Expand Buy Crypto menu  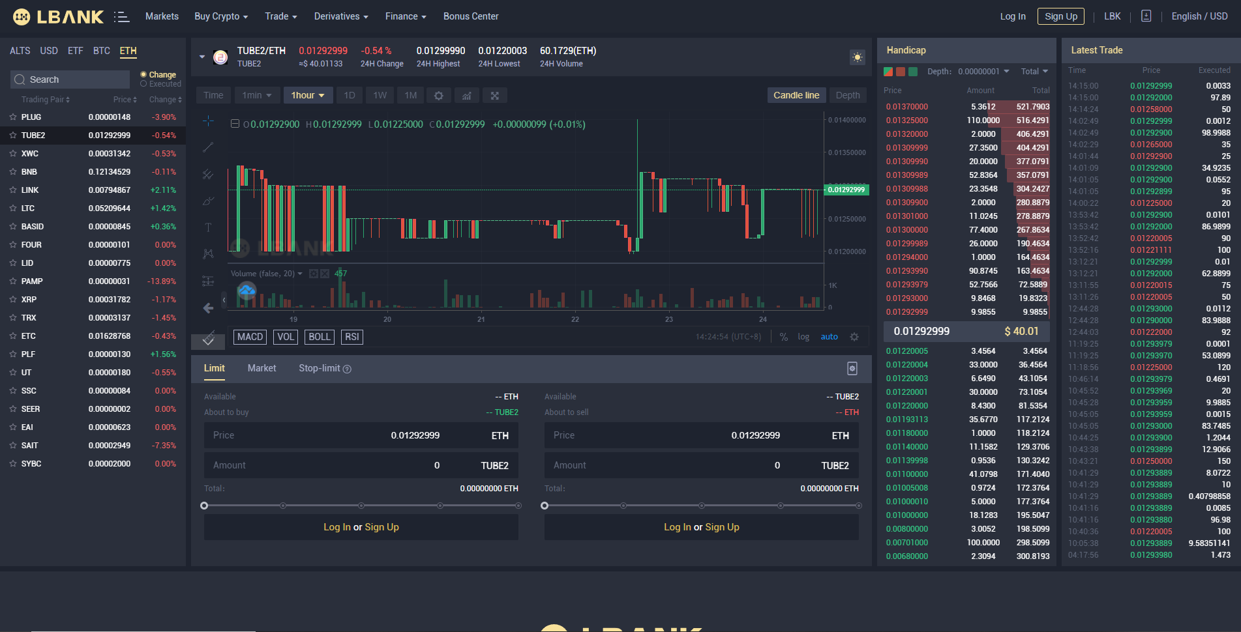(x=221, y=16)
